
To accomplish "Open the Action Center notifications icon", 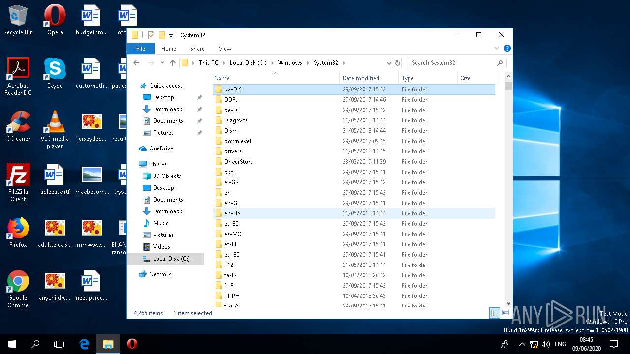I will [614, 344].
